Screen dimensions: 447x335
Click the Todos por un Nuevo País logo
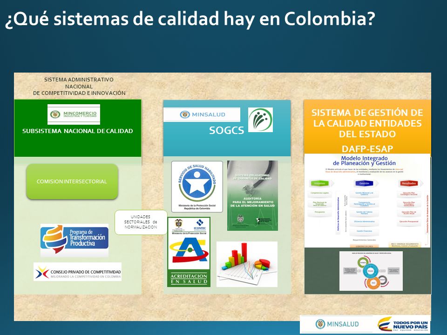click(403, 324)
